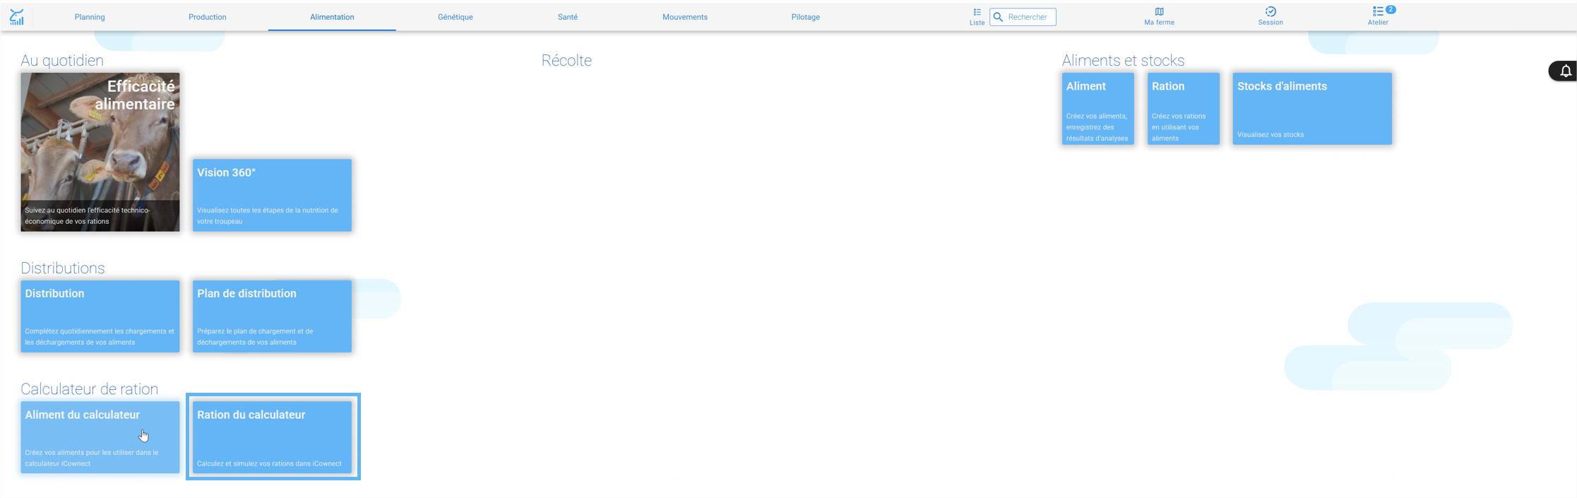Viewport: 1577px width, 498px height.
Task: Open the Ration tile under Aliments et stocks
Action: point(1184,109)
